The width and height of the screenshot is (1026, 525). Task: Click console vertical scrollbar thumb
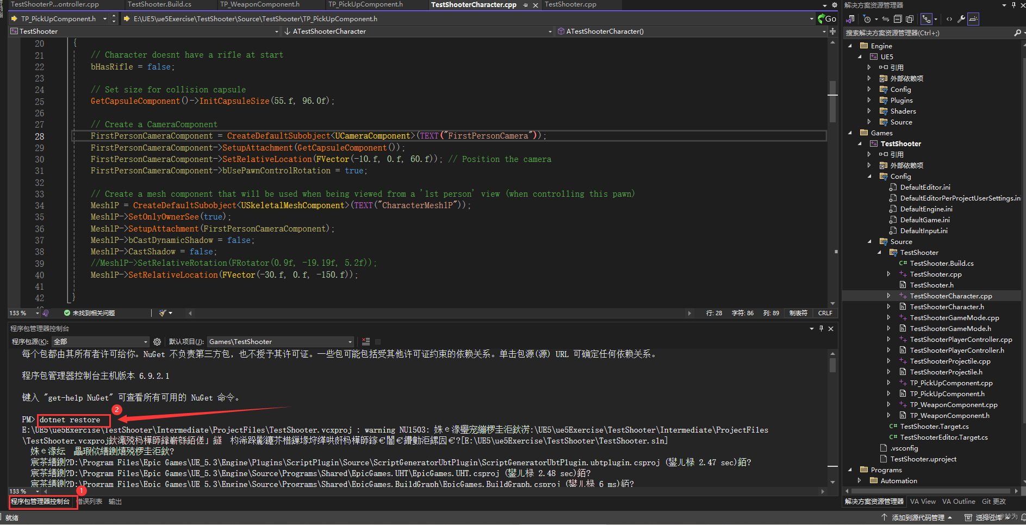coord(832,365)
